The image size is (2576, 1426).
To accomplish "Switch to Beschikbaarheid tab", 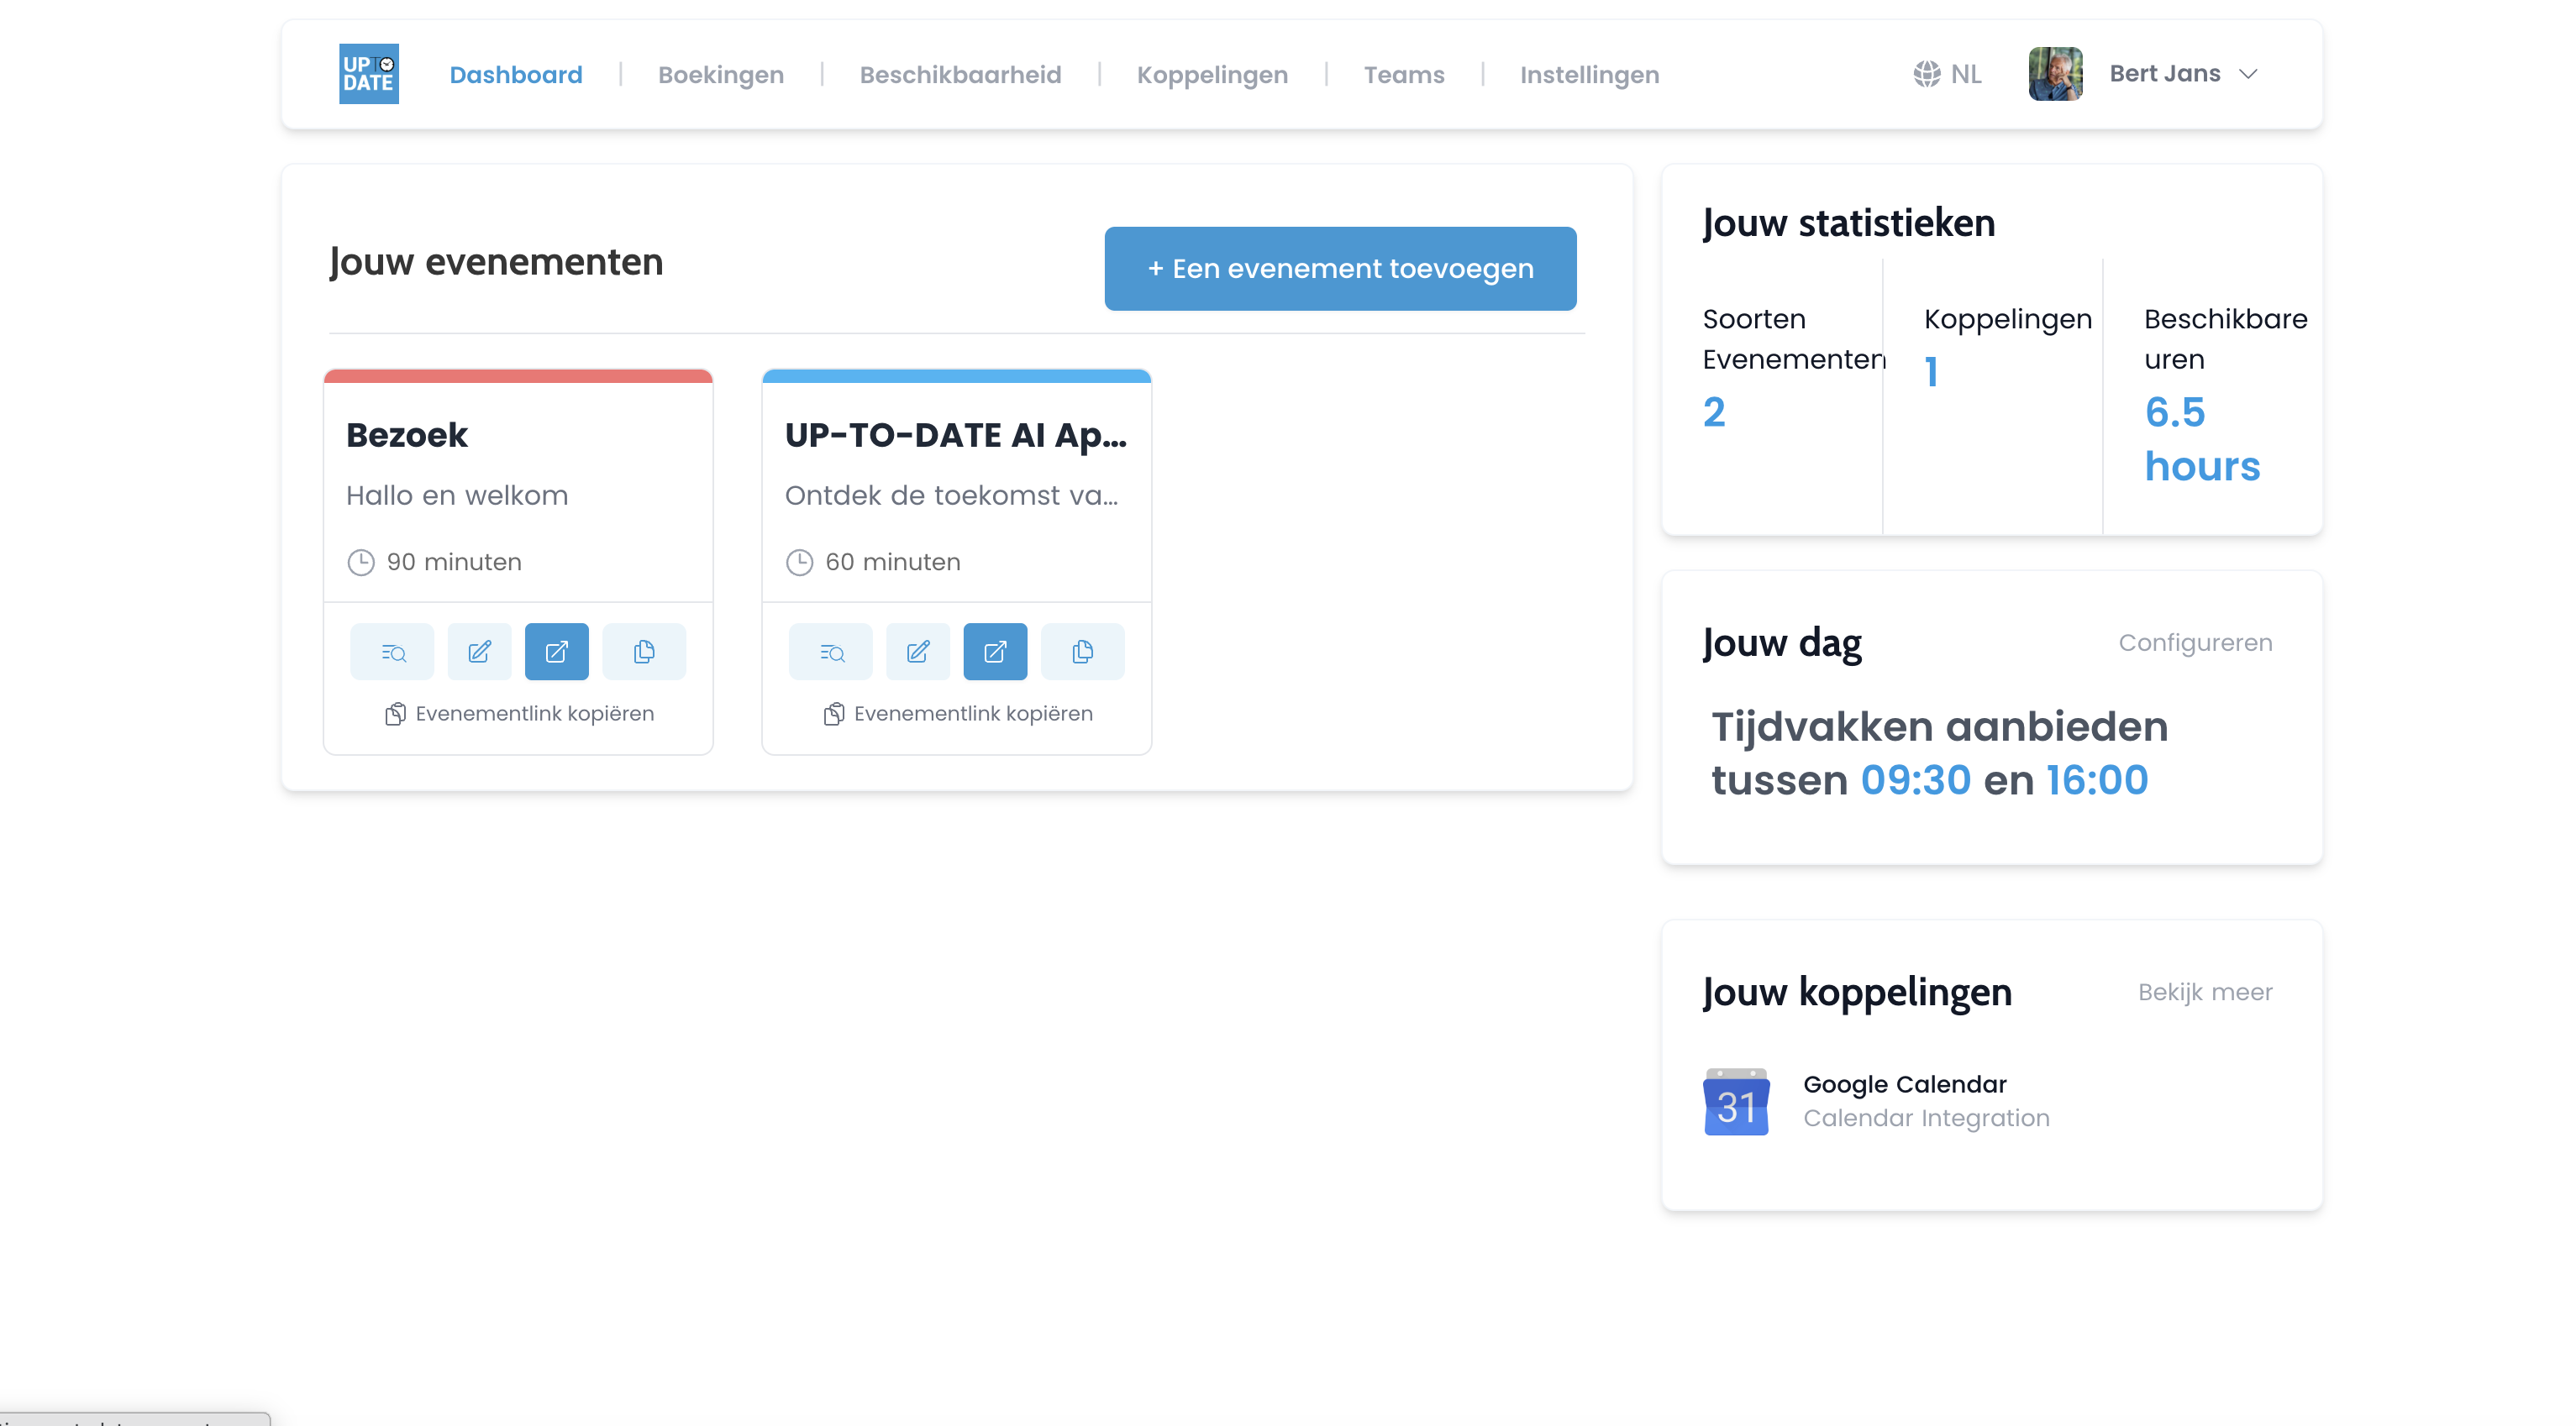I will (961, 74).
